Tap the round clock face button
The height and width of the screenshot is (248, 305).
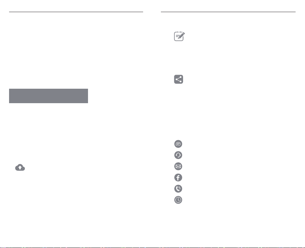[x=178, y=200]
